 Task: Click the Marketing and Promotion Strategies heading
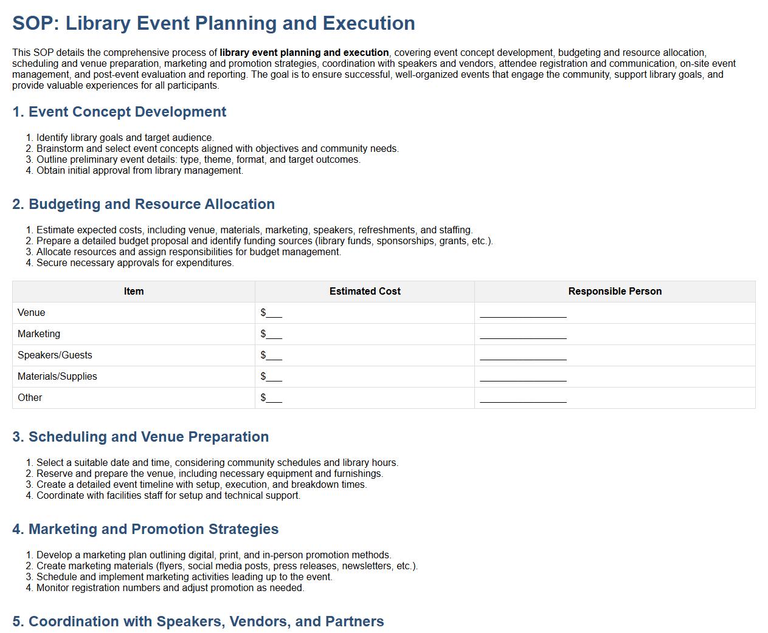click(145, 529)
